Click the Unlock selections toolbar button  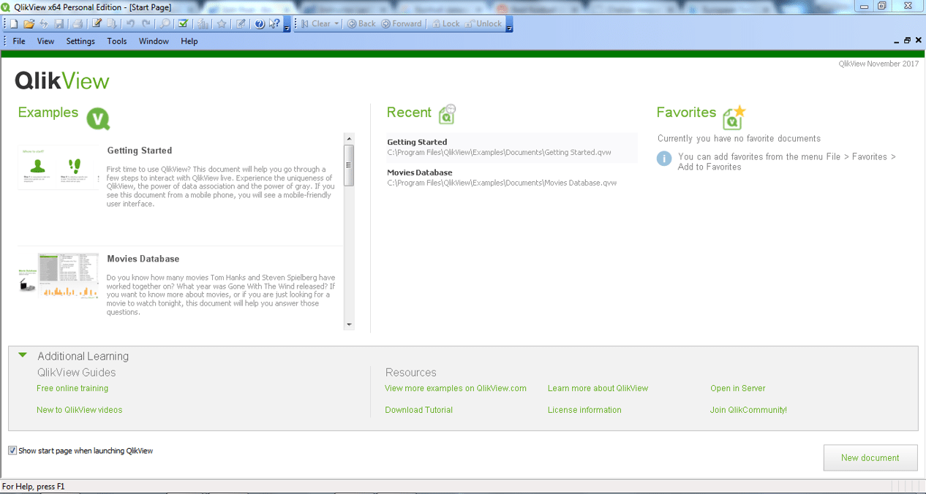tap(483, 23)
